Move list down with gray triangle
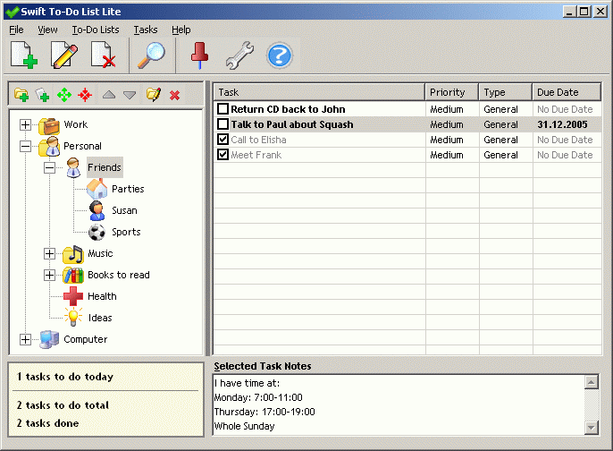613x451 pixels. 130,95
